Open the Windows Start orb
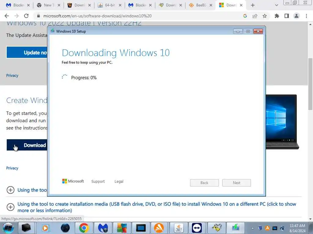 [x=8, y=228]
